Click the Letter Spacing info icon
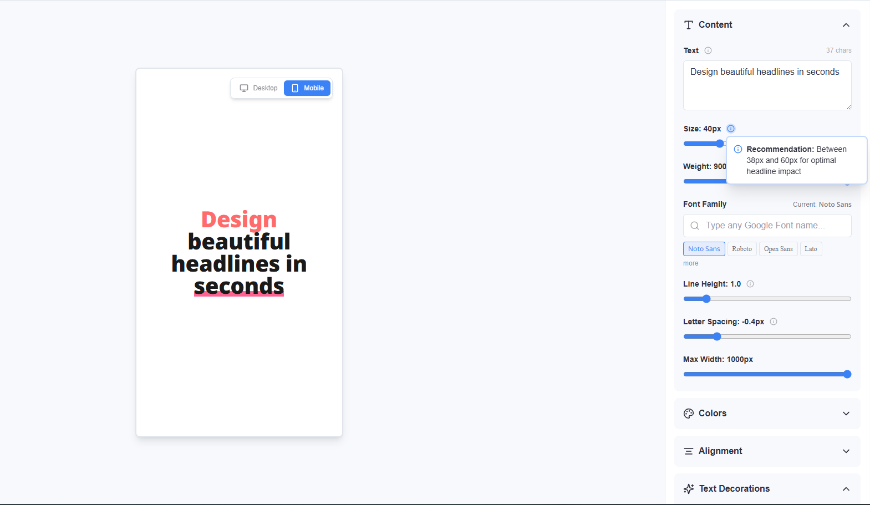 pyautogui.click(x=774, y=322)
